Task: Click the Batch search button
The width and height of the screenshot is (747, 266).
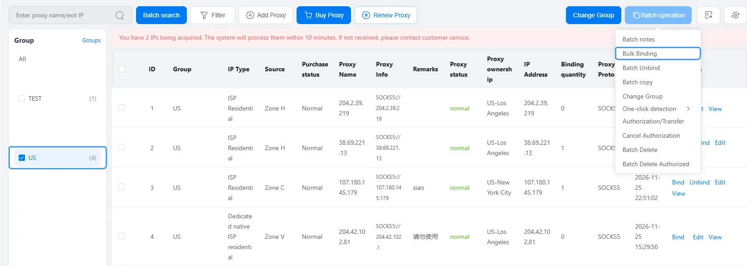Action: (161, 15)
